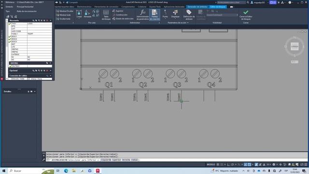Toggle Construcción geometry option

(x=120, y=15)
